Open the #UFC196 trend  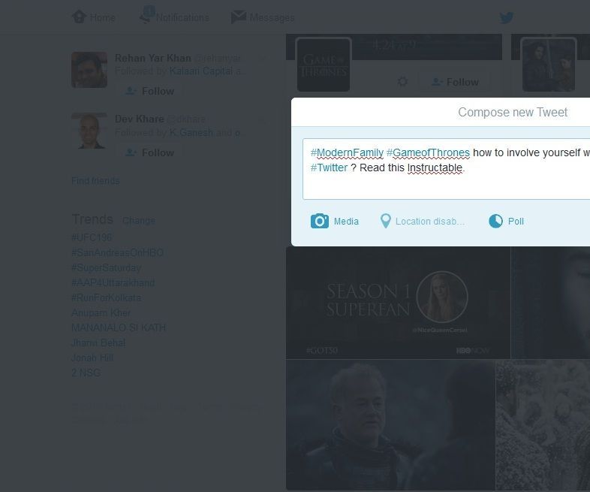92,237
